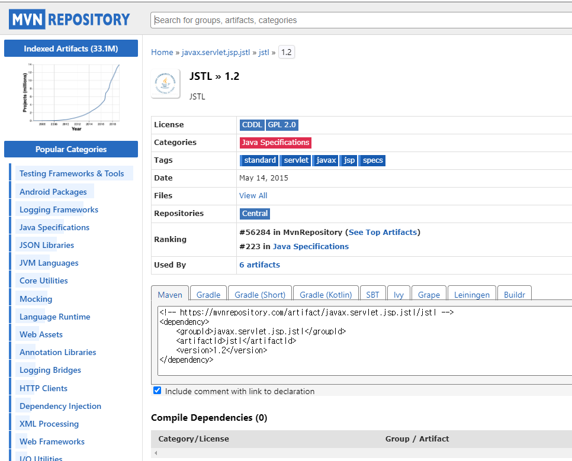
Task: Click the Compile Dependencies (0) heading
Action: (x=209, y=418)
